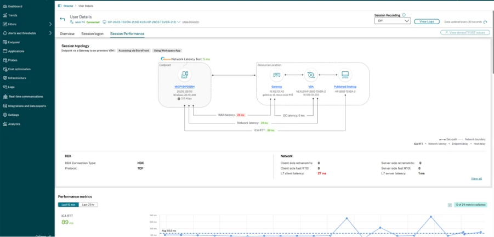The width and height of the screenshot is (494, 237).
Task: Click the Filters sidebar icon
Action: (x=5, y=24)
